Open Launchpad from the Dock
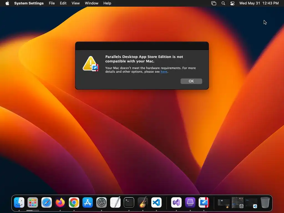 pos(33,202)
